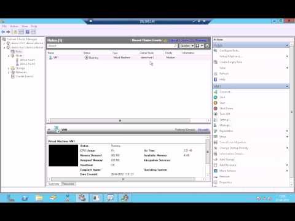
Task: Open the View menu
Action: [25, 26]
